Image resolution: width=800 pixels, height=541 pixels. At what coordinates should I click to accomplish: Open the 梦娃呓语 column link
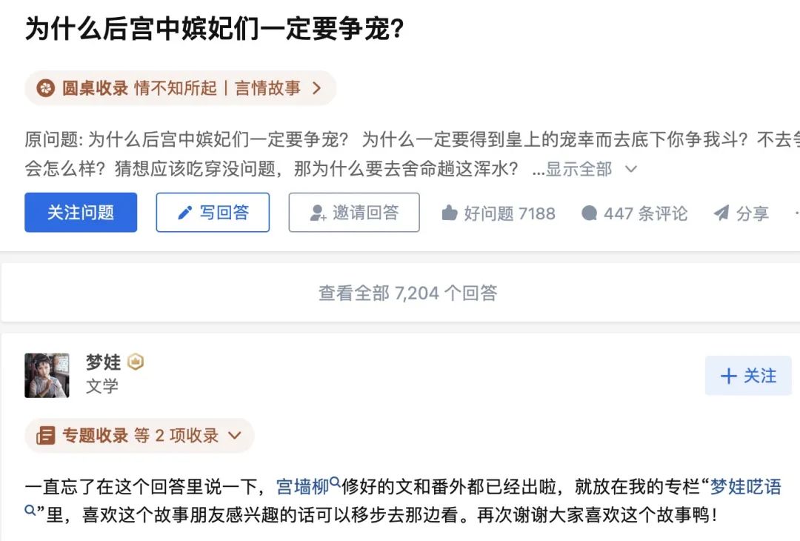pyautogui.click(x=745, y=487)
